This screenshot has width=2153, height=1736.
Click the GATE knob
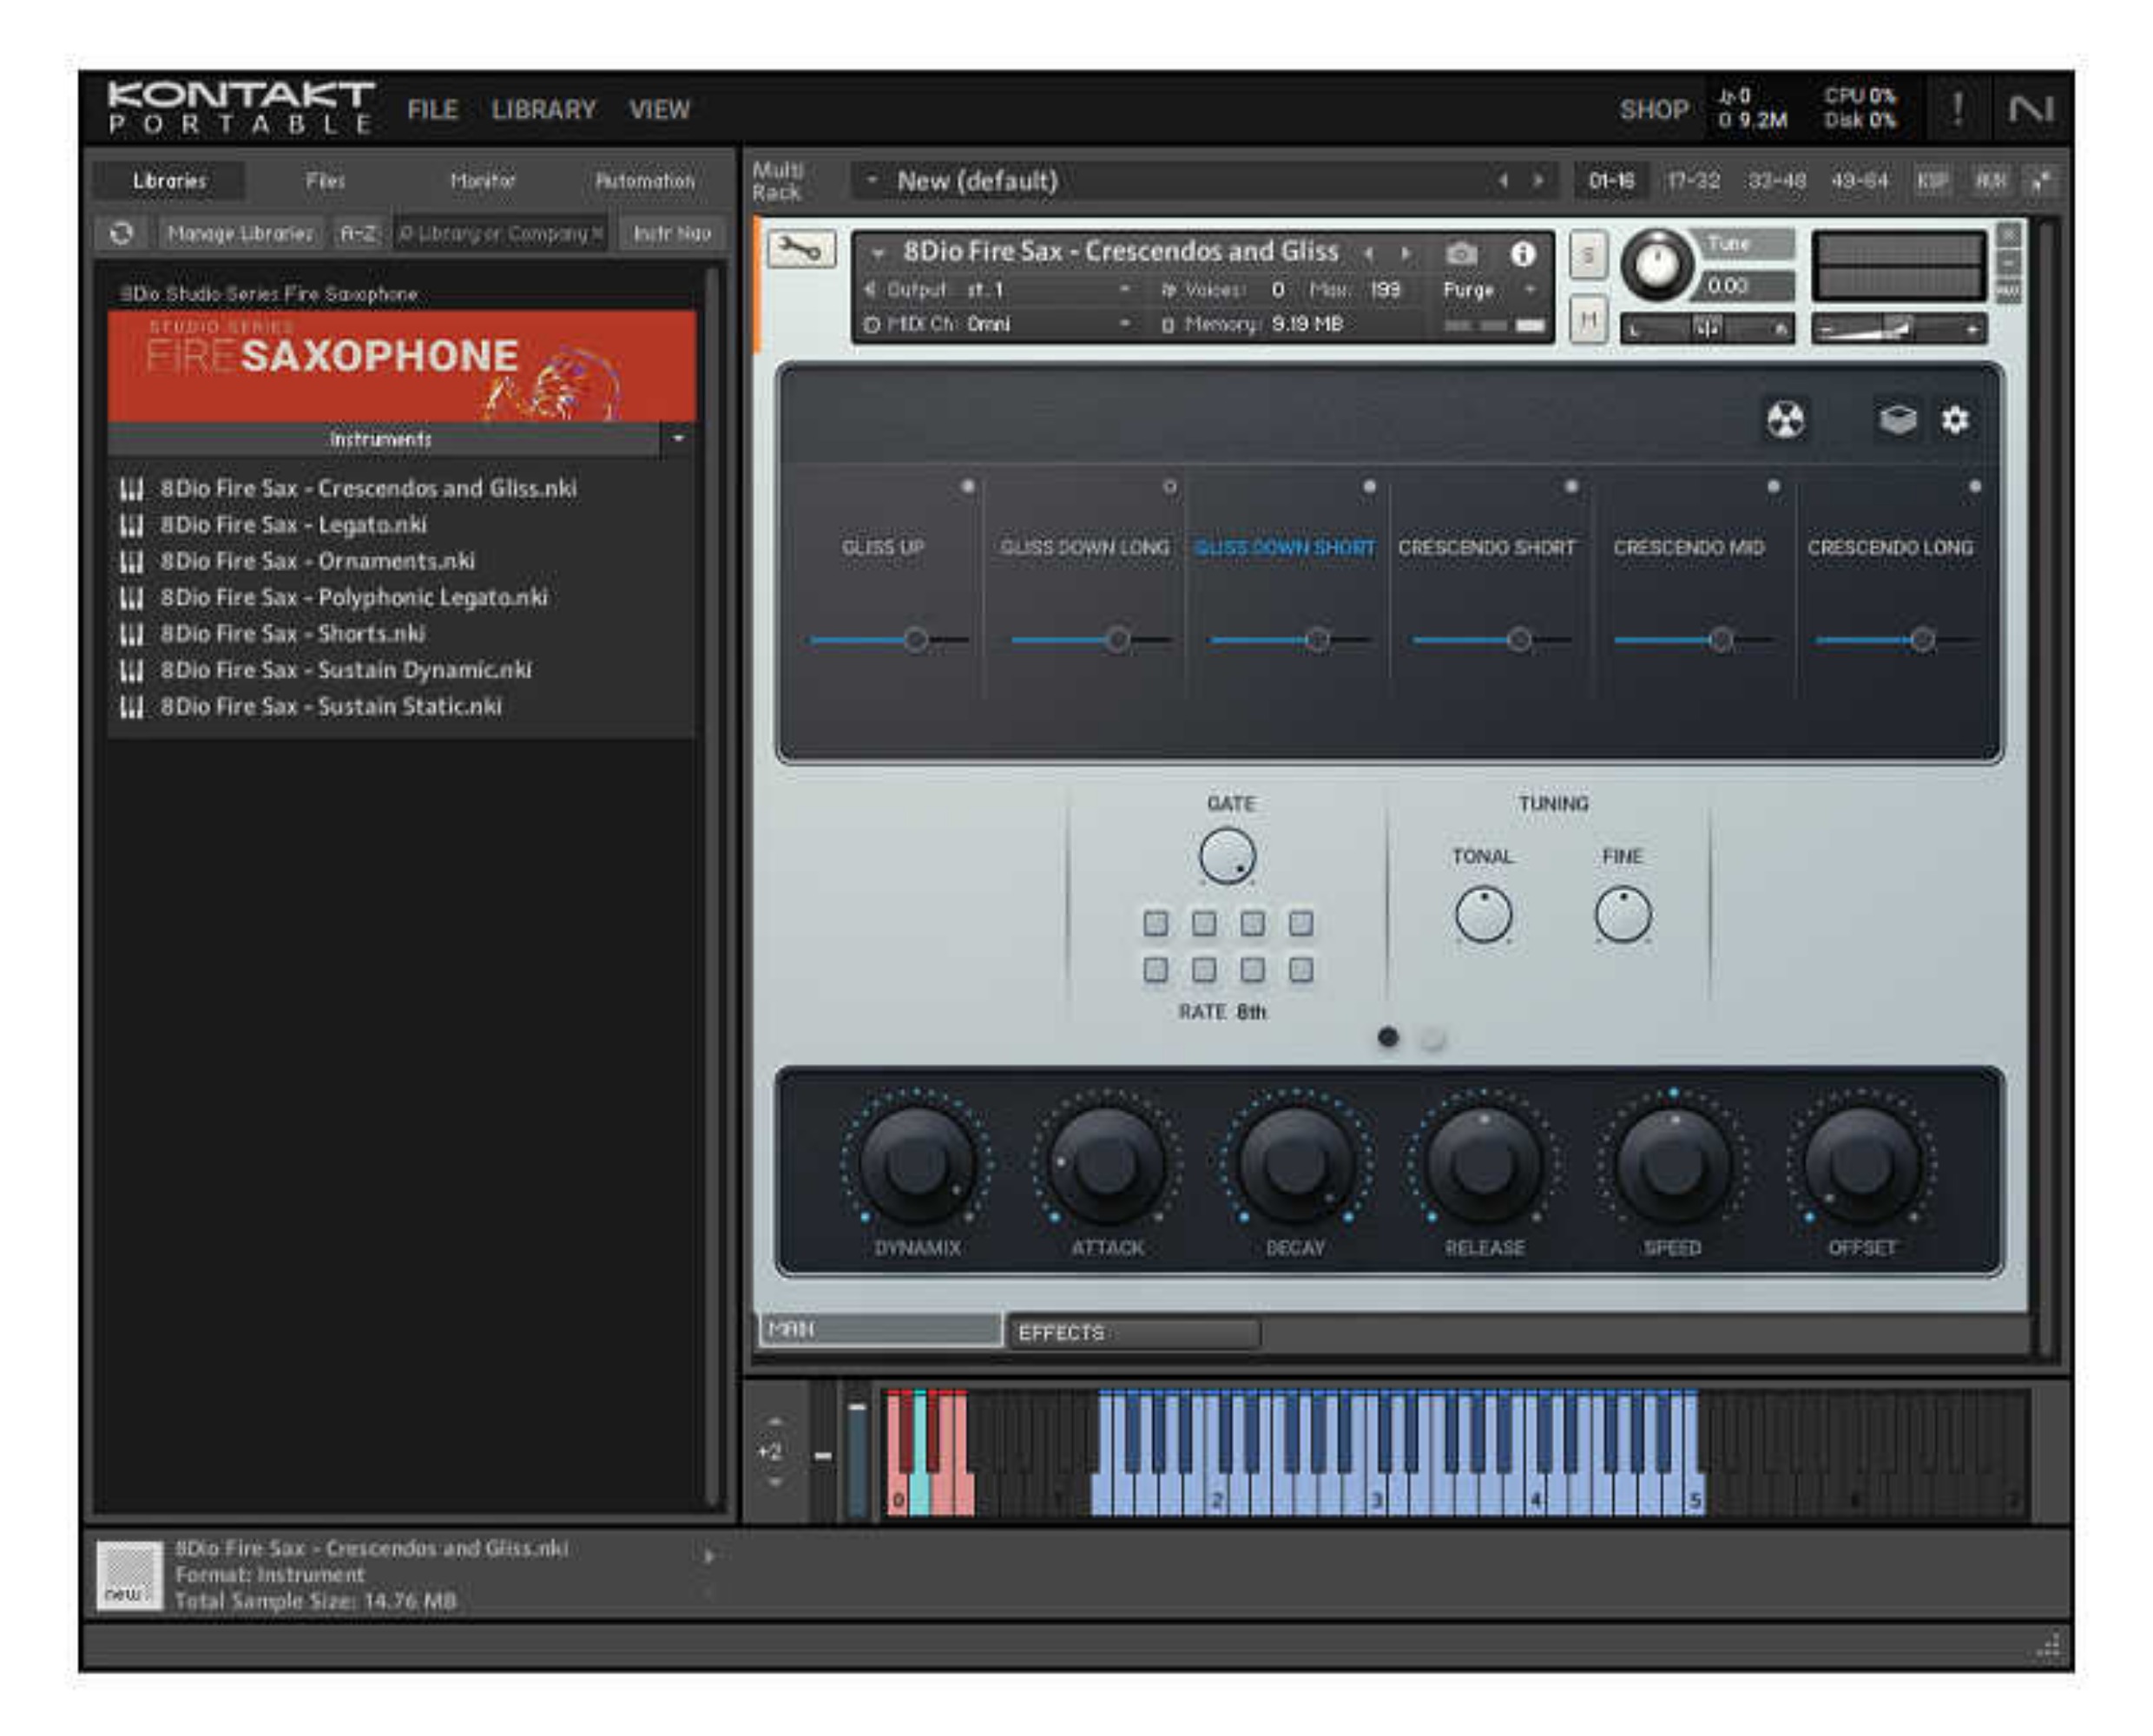tap(1227, 856)
